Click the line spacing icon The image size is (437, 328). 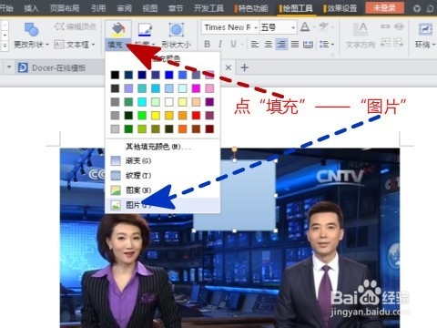point(324,45)
